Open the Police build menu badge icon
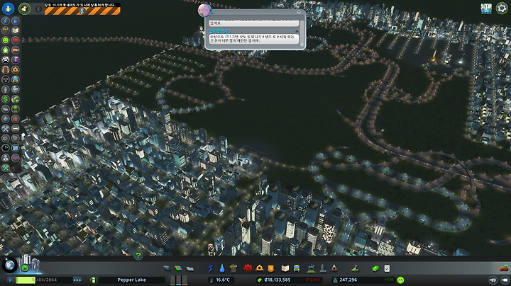Screen dimensions: 511x286 (x=270, y=268)
